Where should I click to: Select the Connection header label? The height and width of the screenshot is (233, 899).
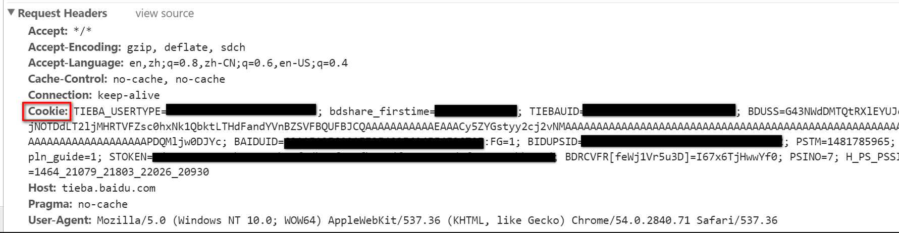(60, 95)
